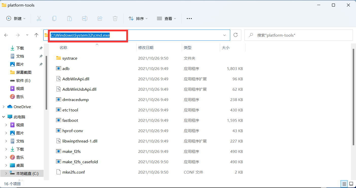
Task: Click the 1,595 KB size of fastboot
Action: (235, 120)
